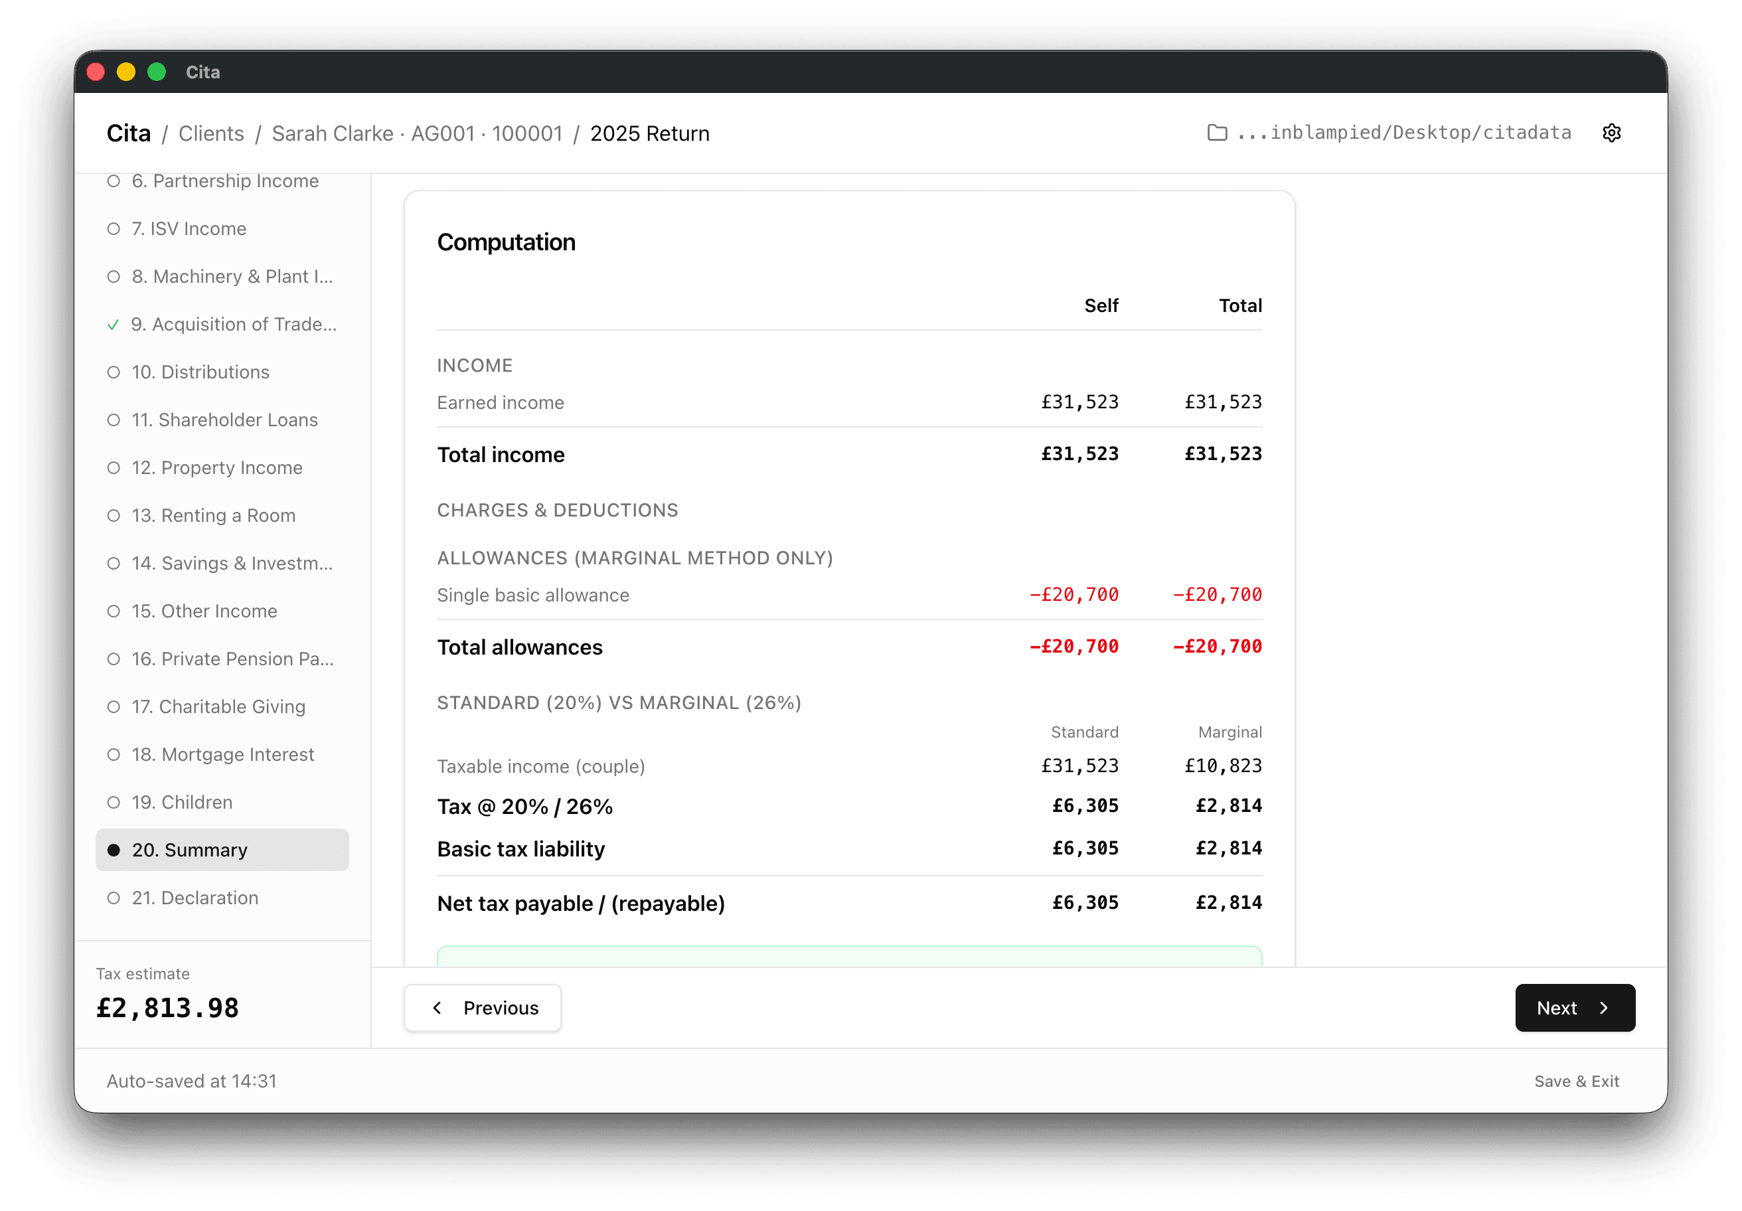Select the 2025 Return breadcrumb
1742x1211 pixels.
coord(649,133)
